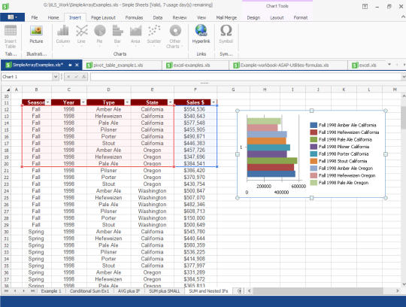This screenshot has width=406, height=307.
Task: Expand the Name Box dropdown arrow
Action: (56, 77)
